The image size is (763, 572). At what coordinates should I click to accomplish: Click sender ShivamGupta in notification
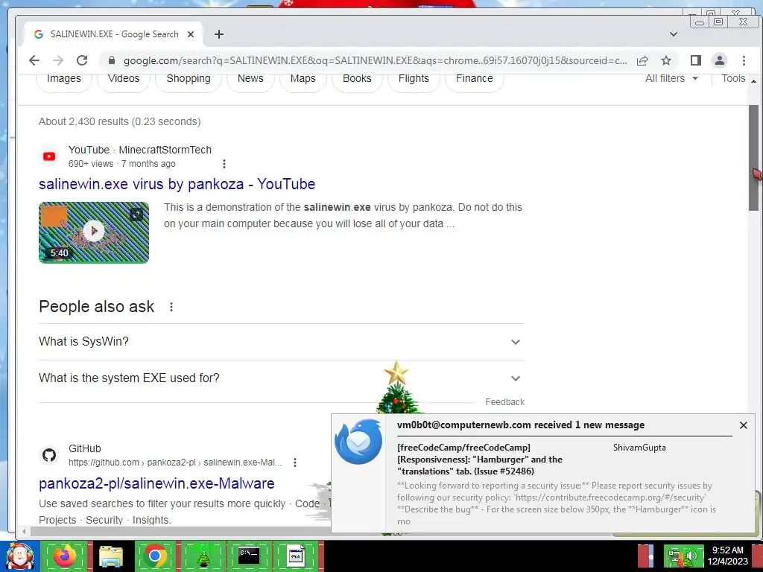[x=639, y=448]
